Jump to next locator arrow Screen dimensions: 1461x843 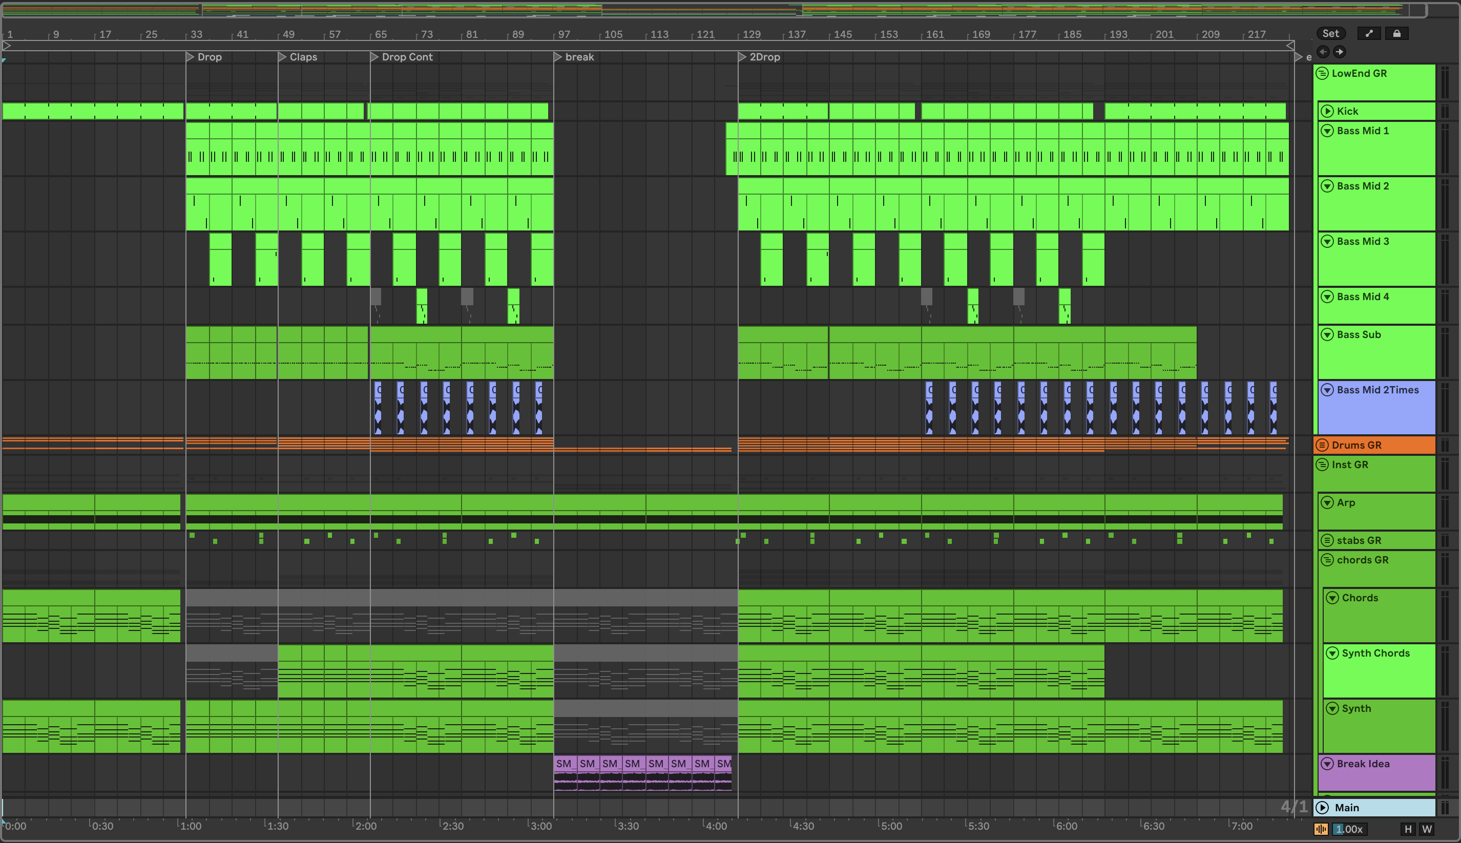[x=1340, y=52]
